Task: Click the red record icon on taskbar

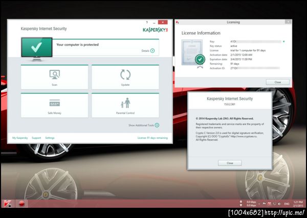Action: pos(21,204)
